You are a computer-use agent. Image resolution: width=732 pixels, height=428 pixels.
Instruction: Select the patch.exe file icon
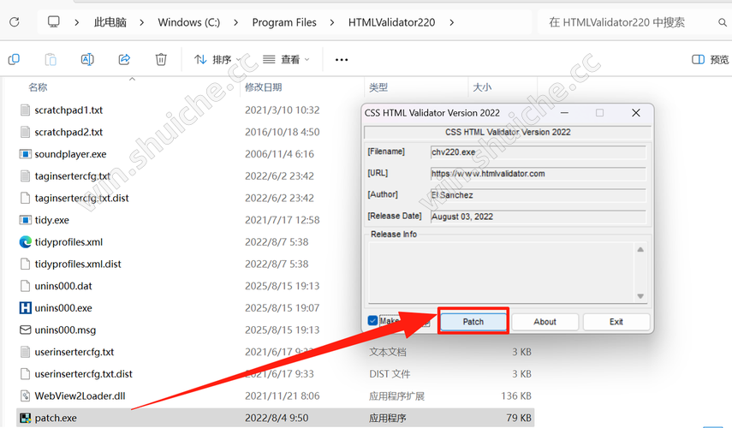(x=25, y=418)
